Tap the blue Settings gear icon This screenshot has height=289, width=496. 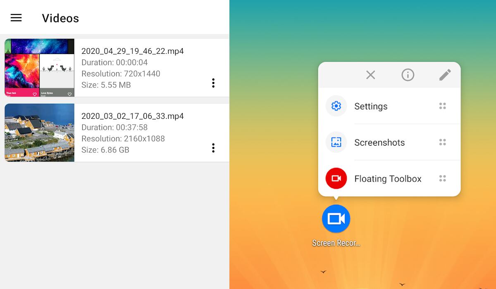(x=336, y=106)
